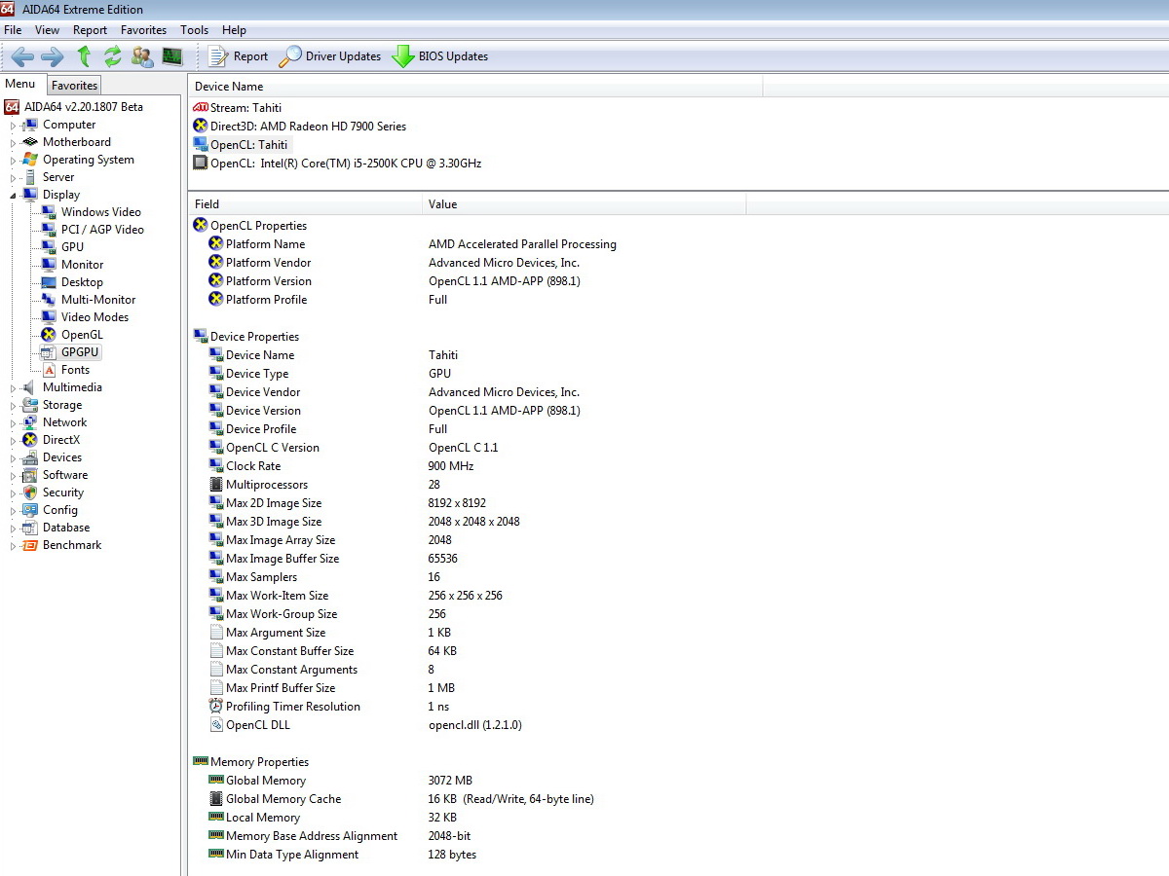
Task: Select the Desktop item icon
Action: coord(49,282)
